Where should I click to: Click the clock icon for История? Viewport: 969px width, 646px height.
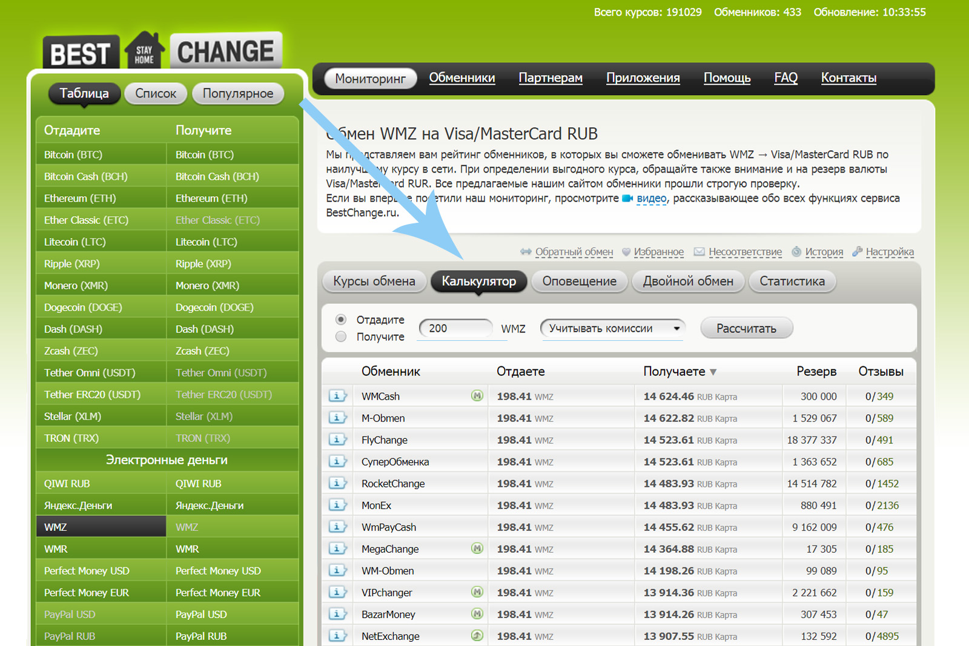point(796,251)
